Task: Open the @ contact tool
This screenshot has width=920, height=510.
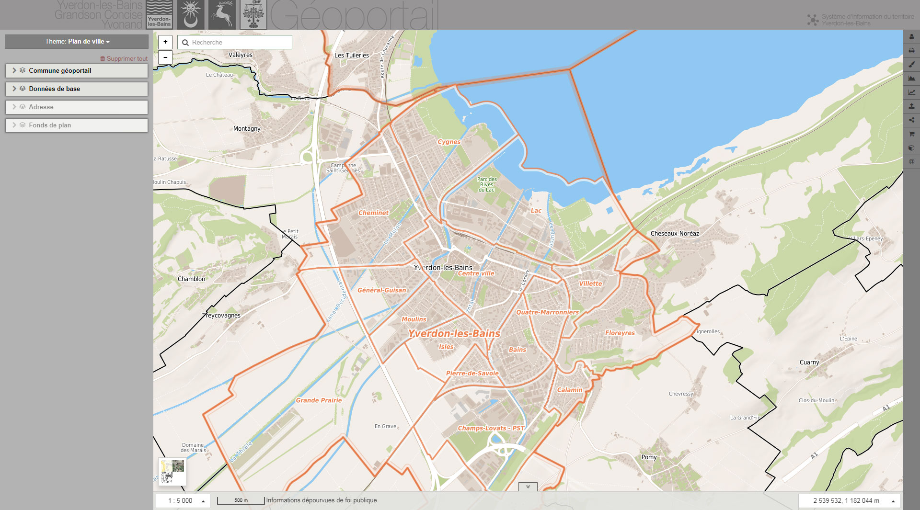Action: (x=911, y=162)
